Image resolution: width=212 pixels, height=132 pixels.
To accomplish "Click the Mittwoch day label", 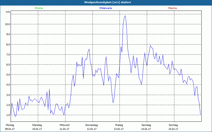I will (x=65, y=125).
